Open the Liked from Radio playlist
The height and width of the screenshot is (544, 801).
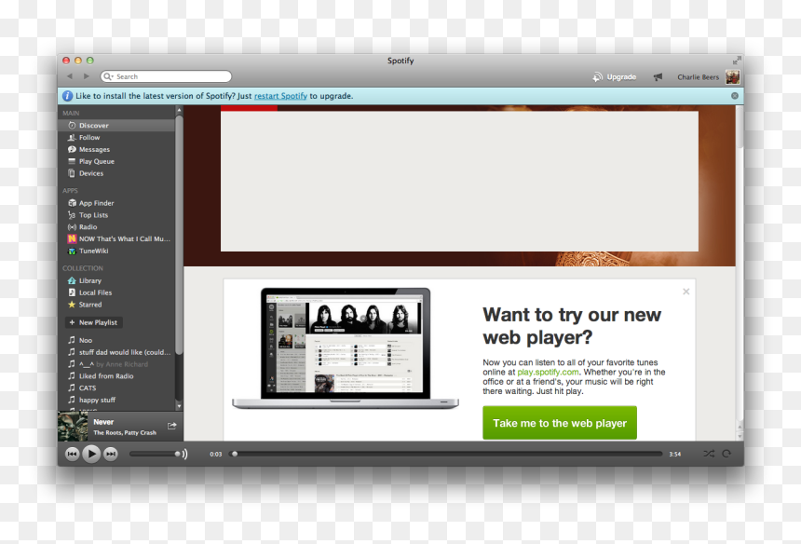click(x=117, y=376)
